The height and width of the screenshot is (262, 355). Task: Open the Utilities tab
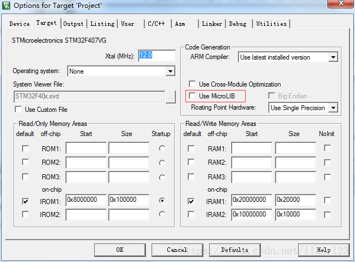(x=272, y=24)
